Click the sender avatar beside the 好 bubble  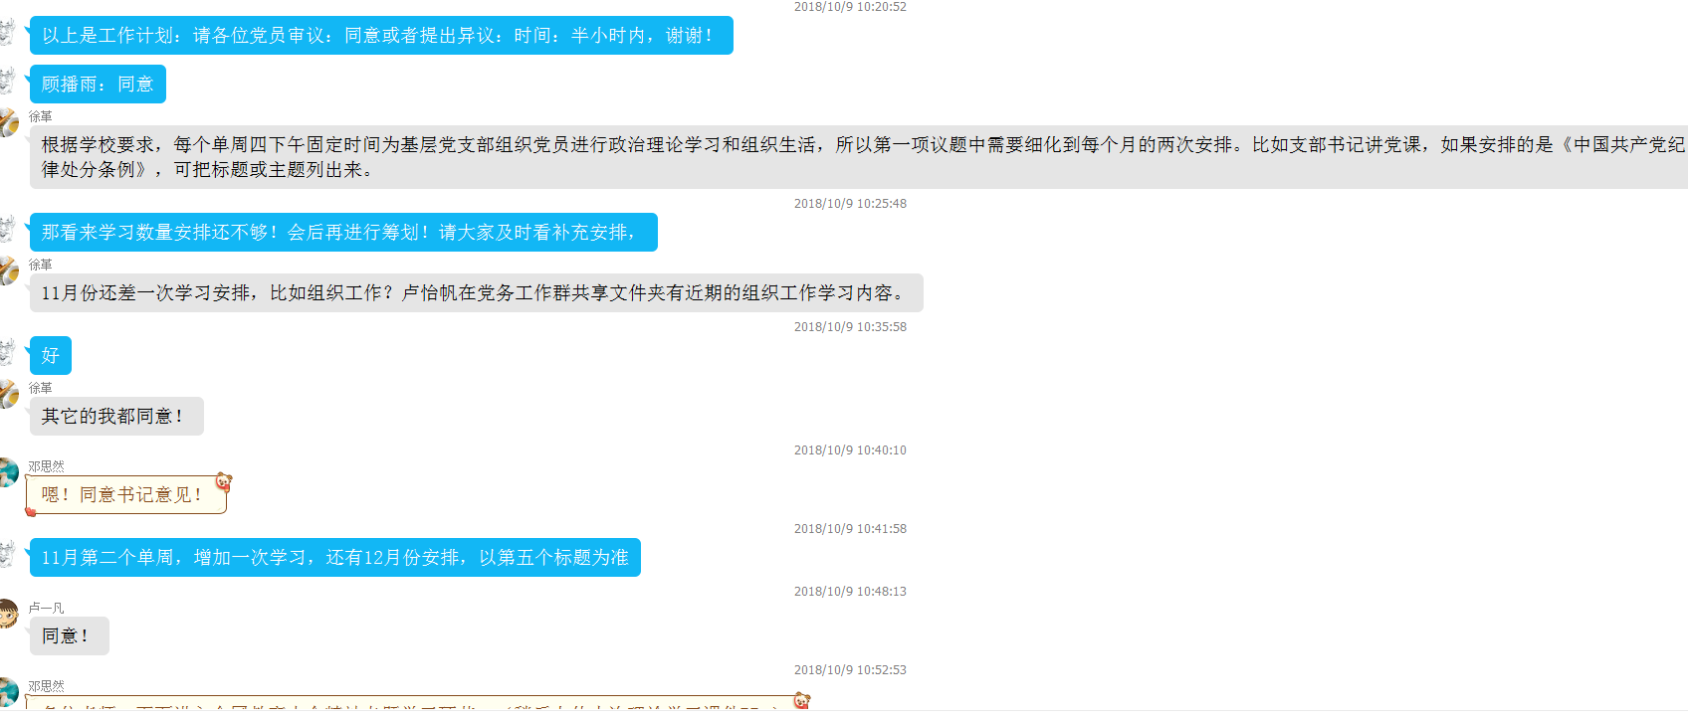(8, 352)
